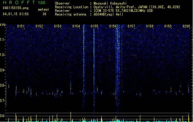Viewport: 193px width, 122px height.
Task: Click the 0.8 kHz axis label
Action: pos(2,85)
